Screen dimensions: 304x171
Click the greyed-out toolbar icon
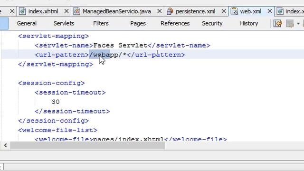coord(290,24)
